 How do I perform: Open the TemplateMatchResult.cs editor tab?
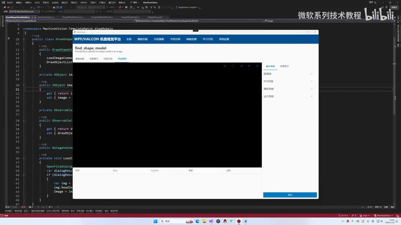click(x=102, y=17)
